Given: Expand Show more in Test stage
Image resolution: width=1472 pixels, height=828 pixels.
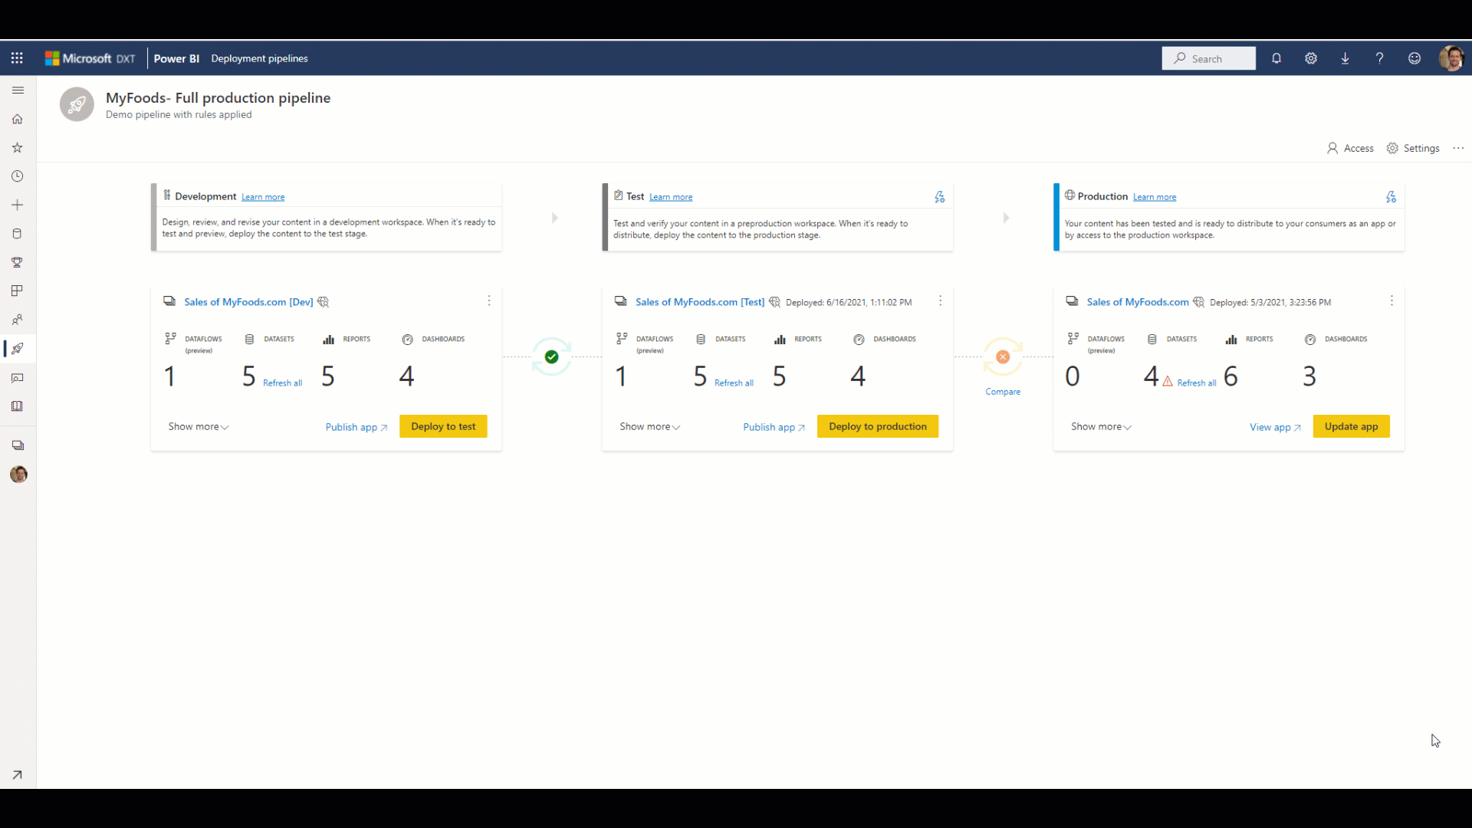Looking at the screenshot, I should pos(649,426).
